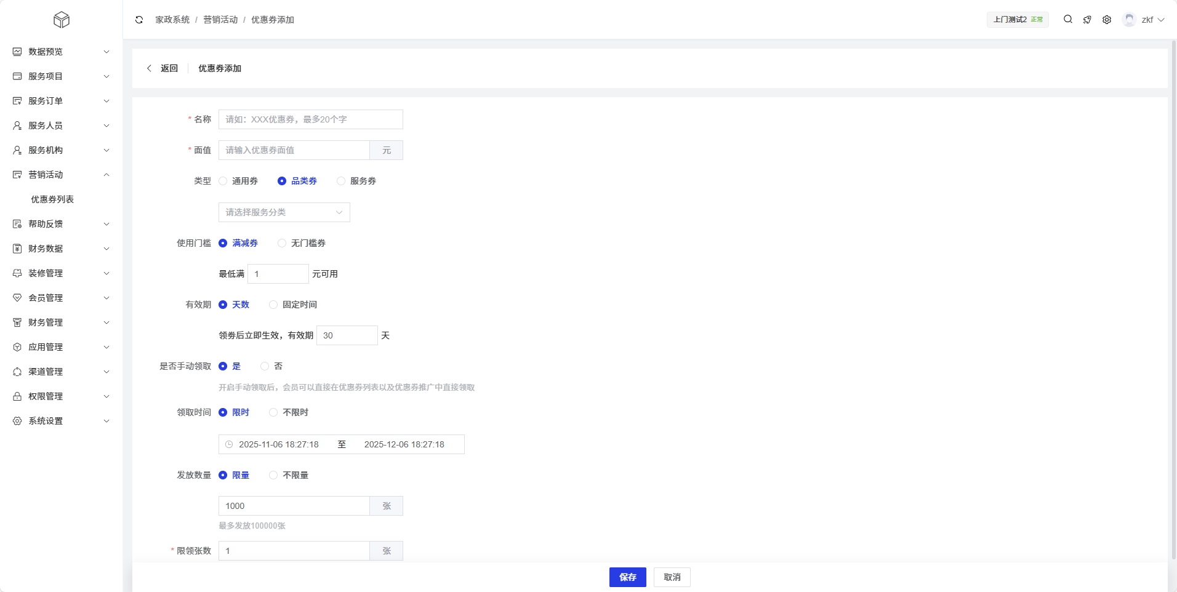Click the back arrow icon next to 返回
1177x592 pixels.
149,68
